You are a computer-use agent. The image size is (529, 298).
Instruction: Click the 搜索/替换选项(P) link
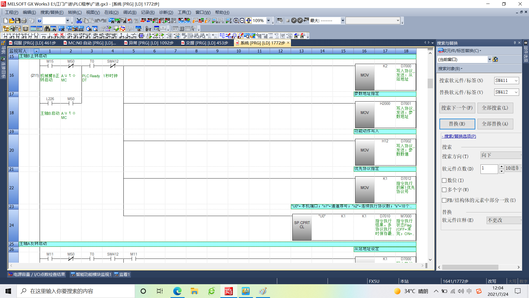459,136
